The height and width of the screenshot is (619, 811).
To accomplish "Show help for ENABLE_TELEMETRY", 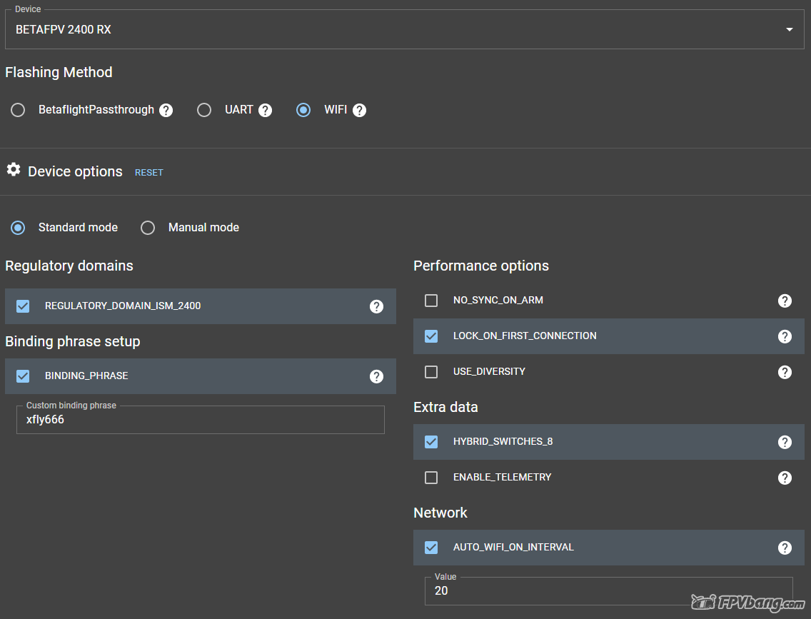I will 785,478.
